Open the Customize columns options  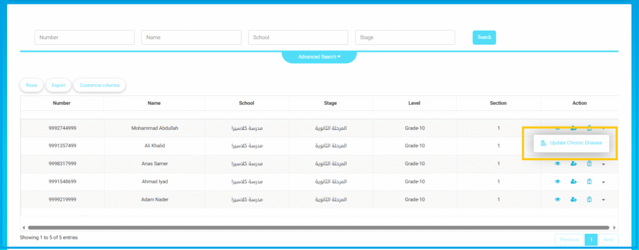tap(99, 85)
